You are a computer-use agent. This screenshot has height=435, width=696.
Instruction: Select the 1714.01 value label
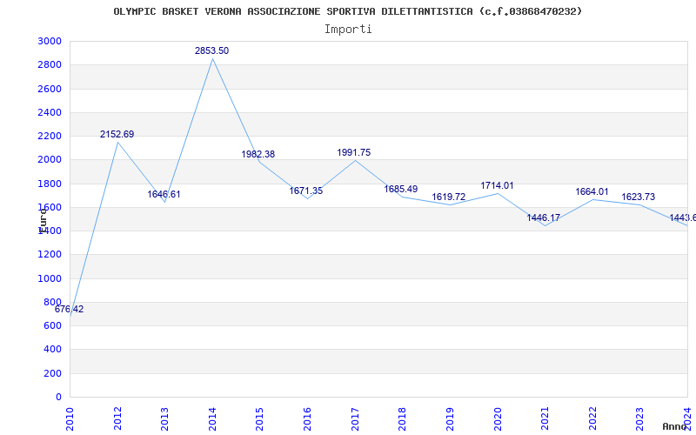(497, 186)
